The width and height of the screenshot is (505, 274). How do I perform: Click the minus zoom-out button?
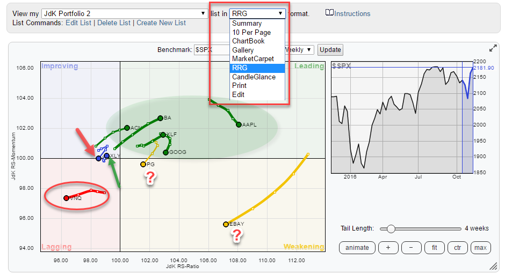pyautogui.click(x=411, y=248)
